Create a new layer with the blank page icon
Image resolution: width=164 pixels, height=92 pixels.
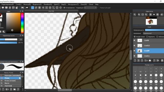[x=135, y=60]
